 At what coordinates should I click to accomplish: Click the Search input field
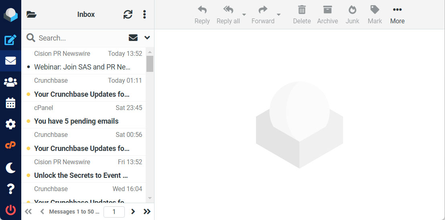(x=80, y=38)
